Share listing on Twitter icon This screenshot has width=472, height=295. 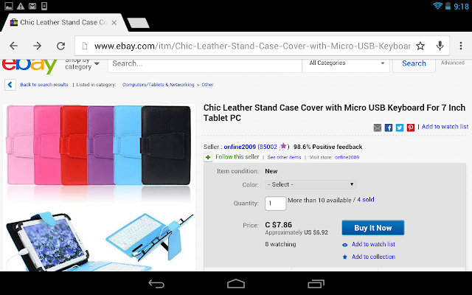[400, 128]
